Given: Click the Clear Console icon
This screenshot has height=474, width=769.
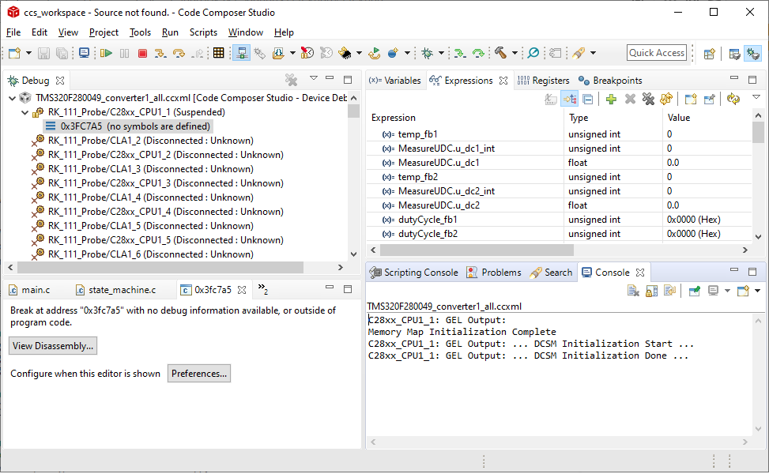Looking at the screenshot, I should pos(633,292).
